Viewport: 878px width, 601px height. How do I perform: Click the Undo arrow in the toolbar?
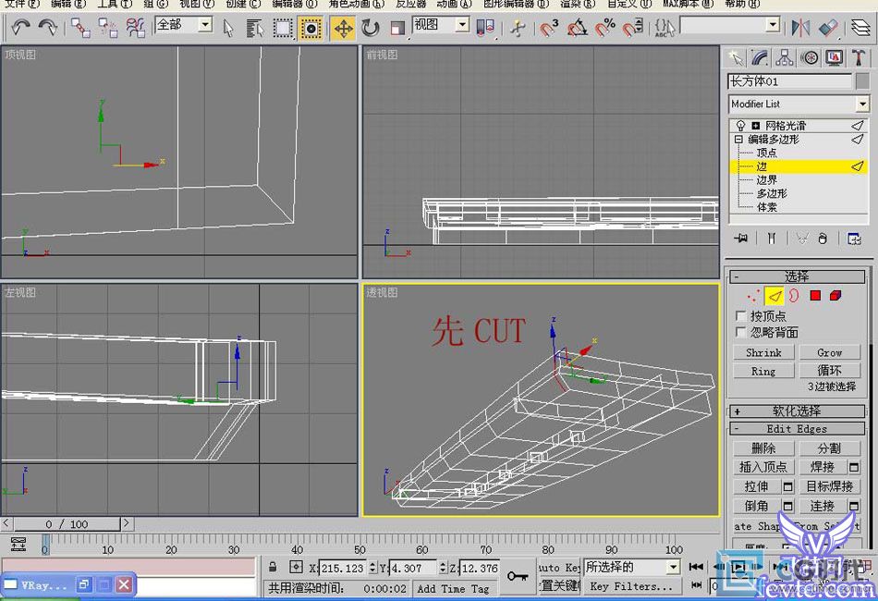click(20, 27)
